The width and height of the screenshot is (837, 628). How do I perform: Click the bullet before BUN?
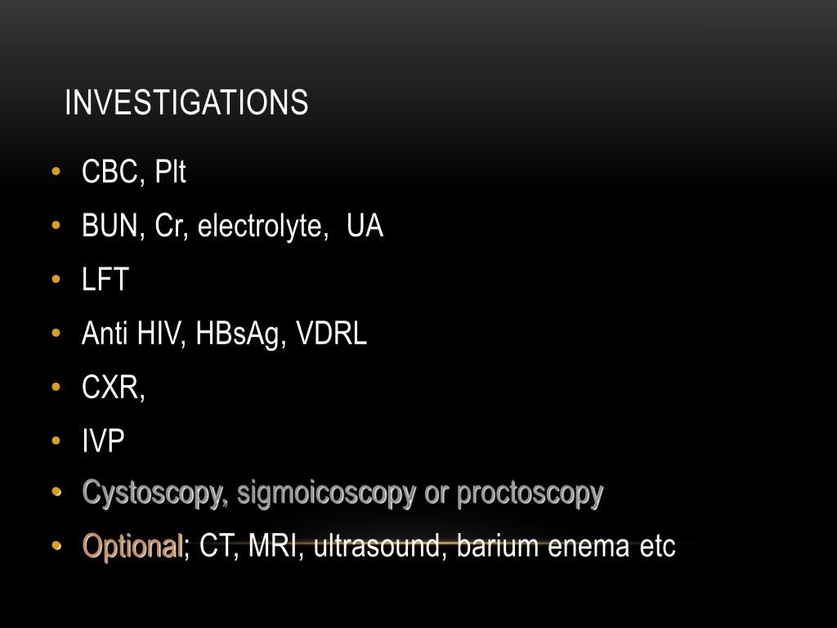(x=56, y=225)
